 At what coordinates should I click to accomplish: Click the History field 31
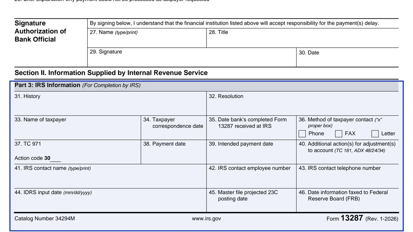(x=110, y=103)
